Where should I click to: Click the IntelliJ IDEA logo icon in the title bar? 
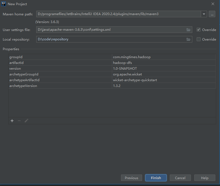coord(4,4)
